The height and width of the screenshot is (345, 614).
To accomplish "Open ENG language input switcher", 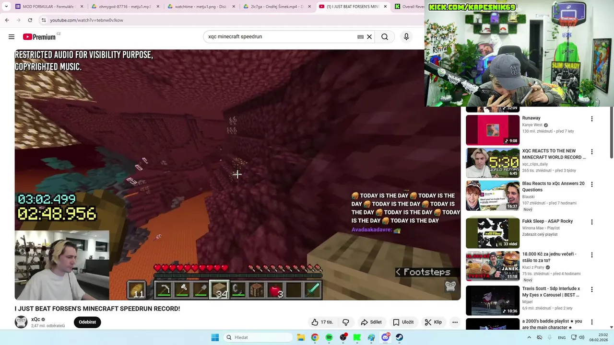I will pyautogui.click(x=562, y=337).
